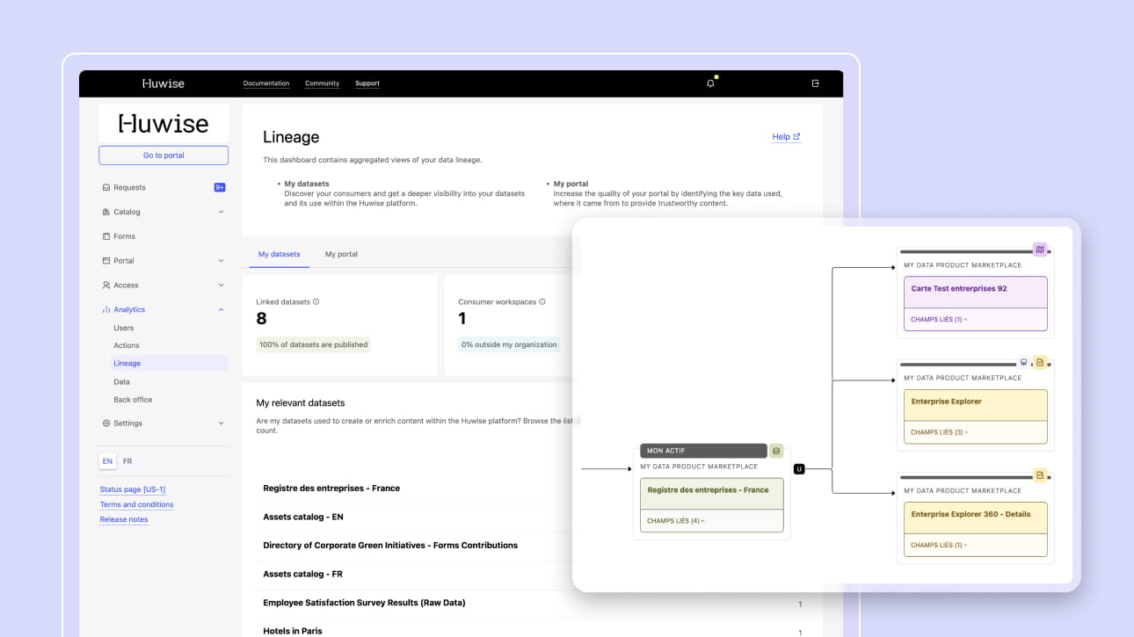Click the notification bell icon
Image resolution: width=1134 pixels, height=637 pixels.
710,83
